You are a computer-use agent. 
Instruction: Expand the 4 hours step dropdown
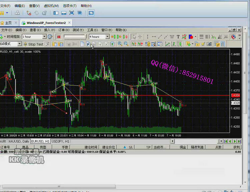pos(107,37)
